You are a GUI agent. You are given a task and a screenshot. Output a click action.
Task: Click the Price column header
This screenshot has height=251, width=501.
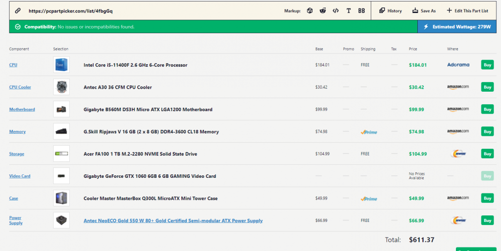click(x=413, y=49)
